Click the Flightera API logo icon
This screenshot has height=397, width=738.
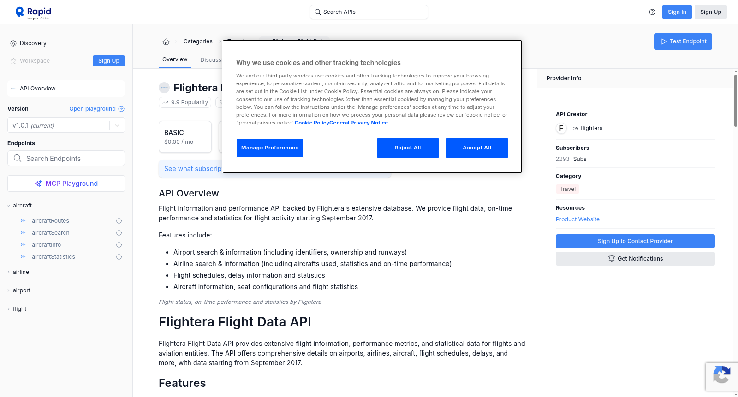164,88
